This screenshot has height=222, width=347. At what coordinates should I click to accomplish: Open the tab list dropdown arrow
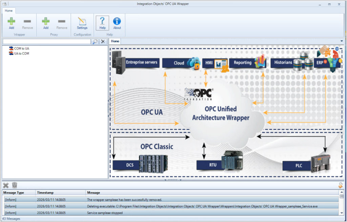point(342,41)
